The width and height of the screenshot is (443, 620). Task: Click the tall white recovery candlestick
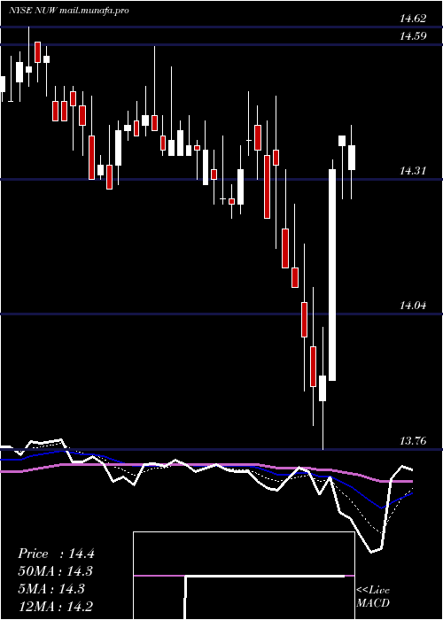(x=332, y=275)
